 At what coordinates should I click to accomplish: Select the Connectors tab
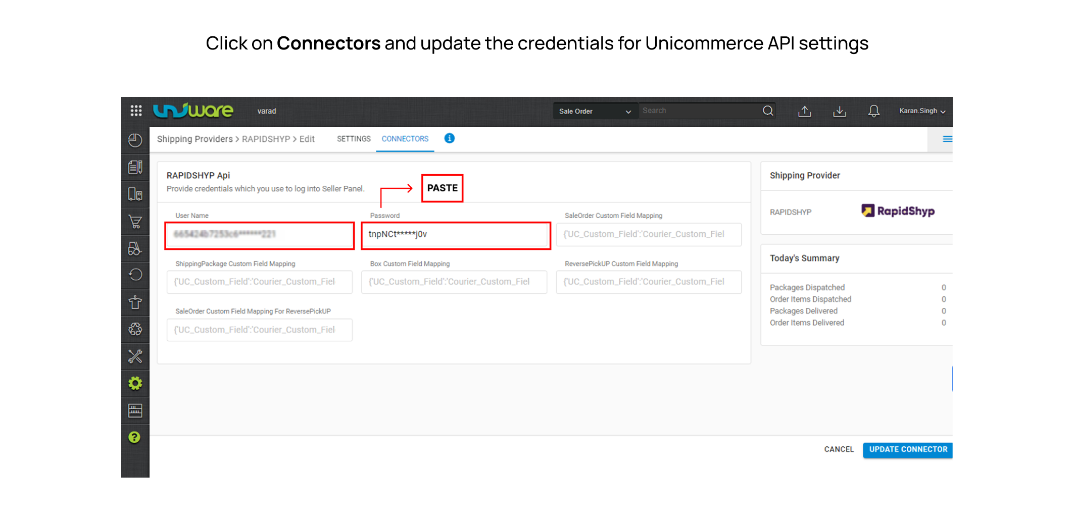[x=405, y=139]
